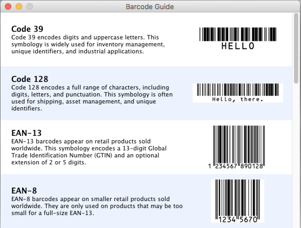The width and height of the screenshot is (301, 228).
Task: Click the 1234 5670 digits under barcode
Action: click(238, 219)
